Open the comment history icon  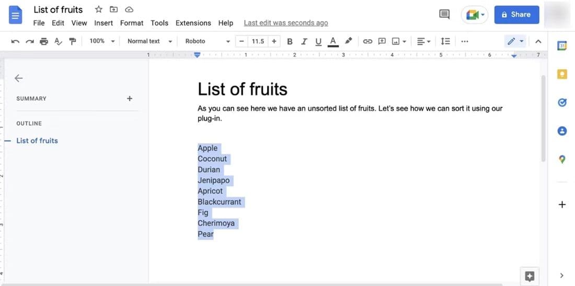(x=444, y=15)
